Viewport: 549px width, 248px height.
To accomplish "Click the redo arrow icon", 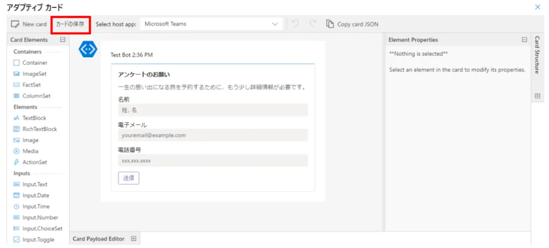I will pyautogui.click(x=313, y=24).
